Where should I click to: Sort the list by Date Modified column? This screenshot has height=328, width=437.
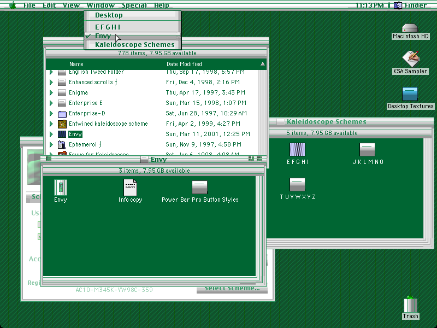click(x=184, y=64)
